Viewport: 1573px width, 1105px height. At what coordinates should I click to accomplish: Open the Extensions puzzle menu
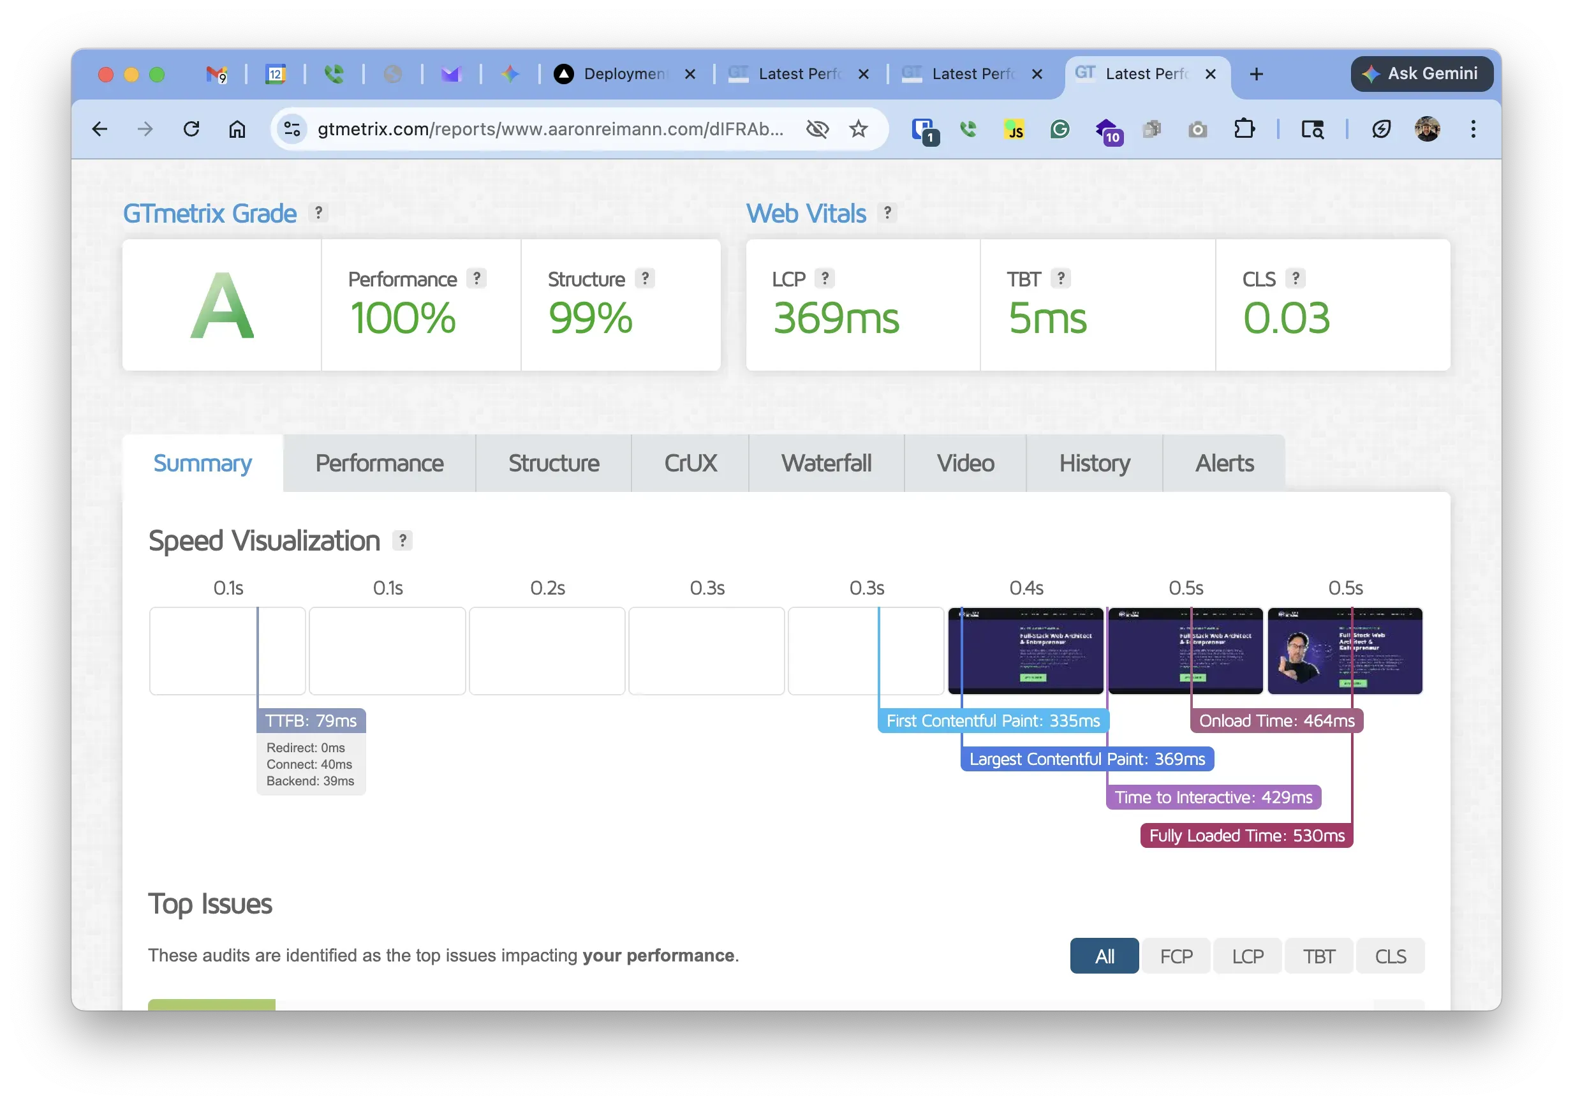1244,129
